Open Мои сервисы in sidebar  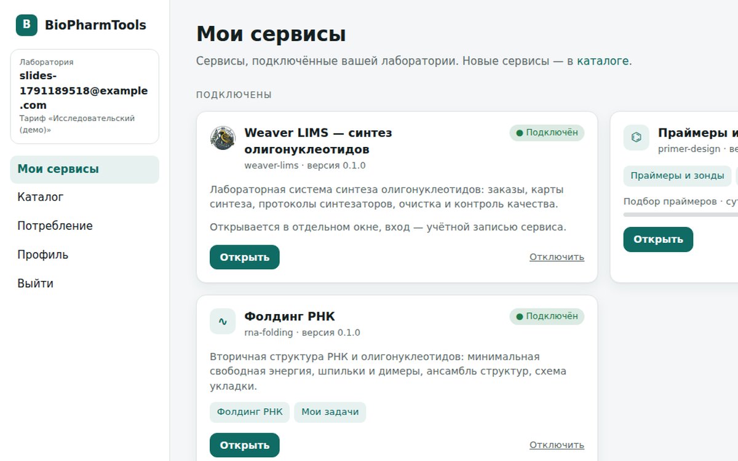tap(85, 169)
